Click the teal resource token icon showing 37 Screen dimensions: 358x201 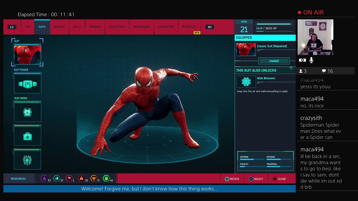[x=56, y=179]
